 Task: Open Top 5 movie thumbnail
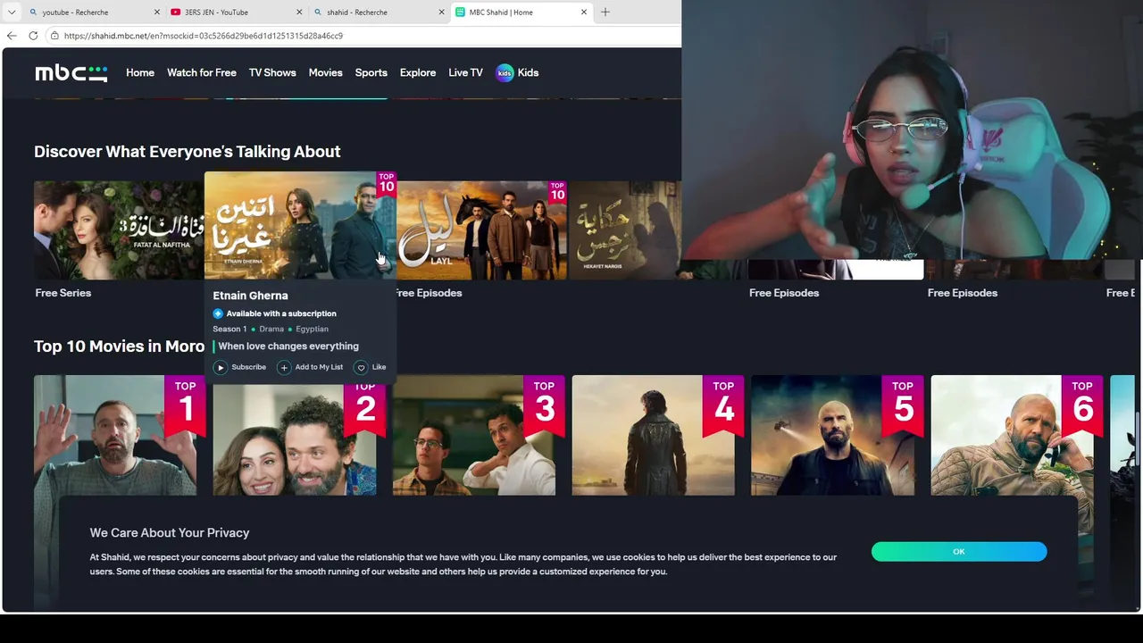(833, 435)
